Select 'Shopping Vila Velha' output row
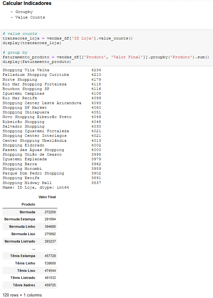 [x=52, y=70]
